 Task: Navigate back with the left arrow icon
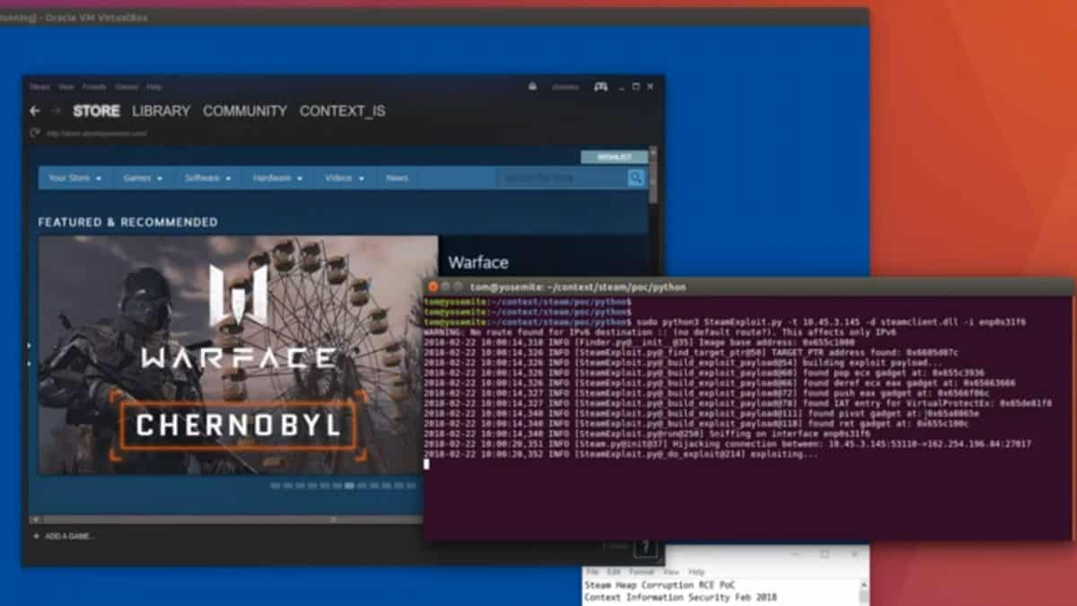coord(34,110)
